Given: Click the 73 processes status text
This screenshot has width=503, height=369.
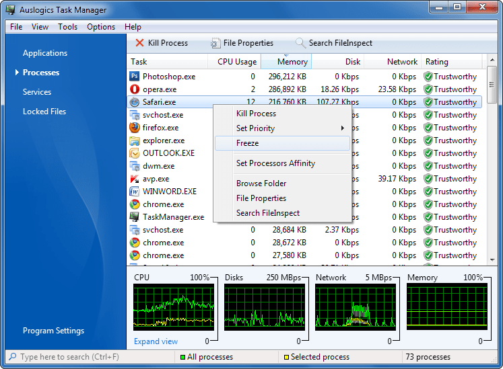Looking at the screenshot, I should click(428, 357).
